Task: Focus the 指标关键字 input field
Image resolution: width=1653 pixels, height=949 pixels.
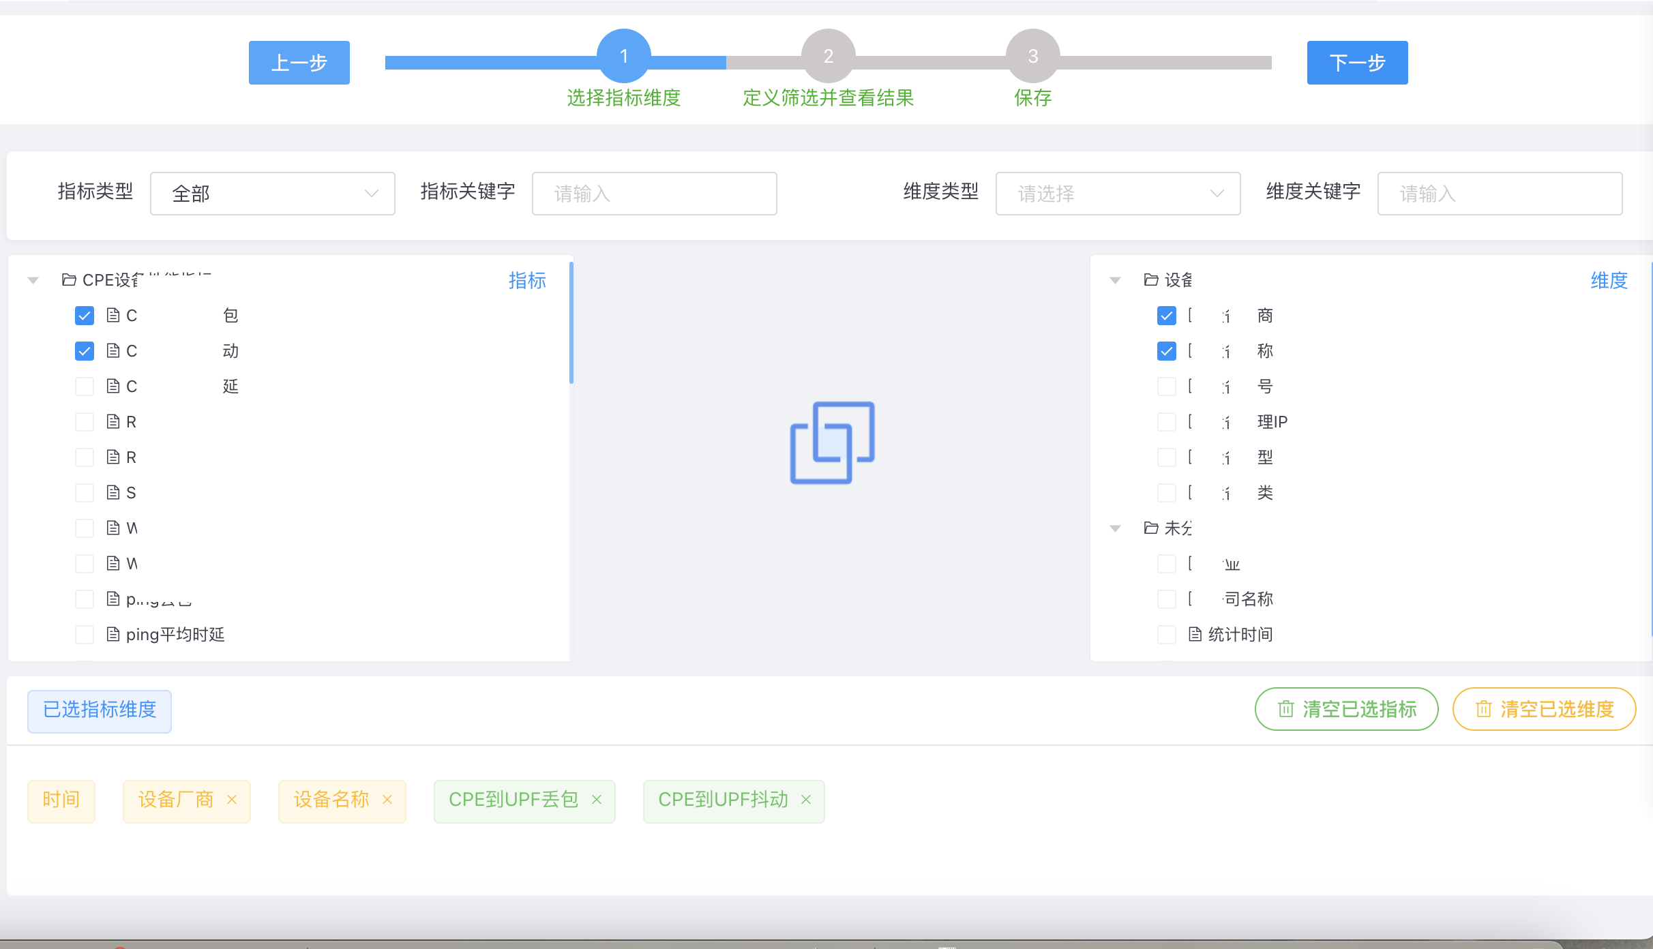Action: (655, 194)
